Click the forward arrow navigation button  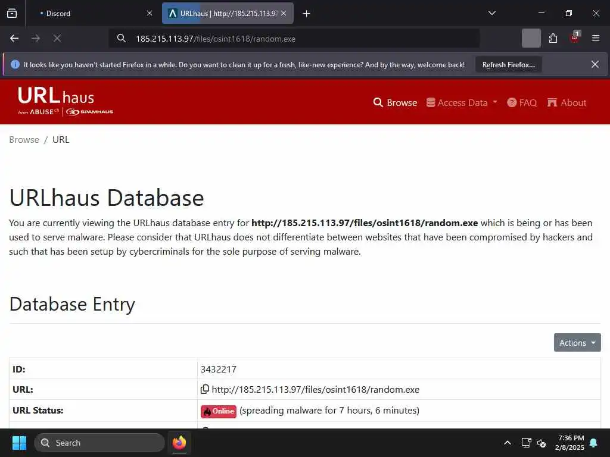(36, 39)
